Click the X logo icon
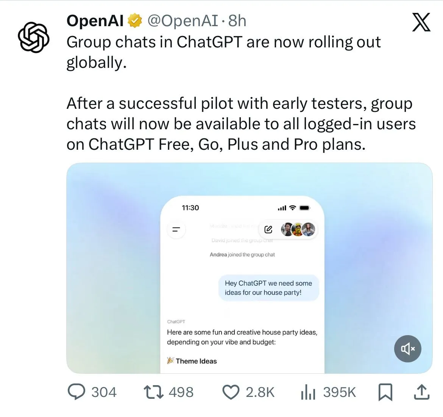Image resolution: width=443 pixels, height=417 pixels. [x=421, y=22]
